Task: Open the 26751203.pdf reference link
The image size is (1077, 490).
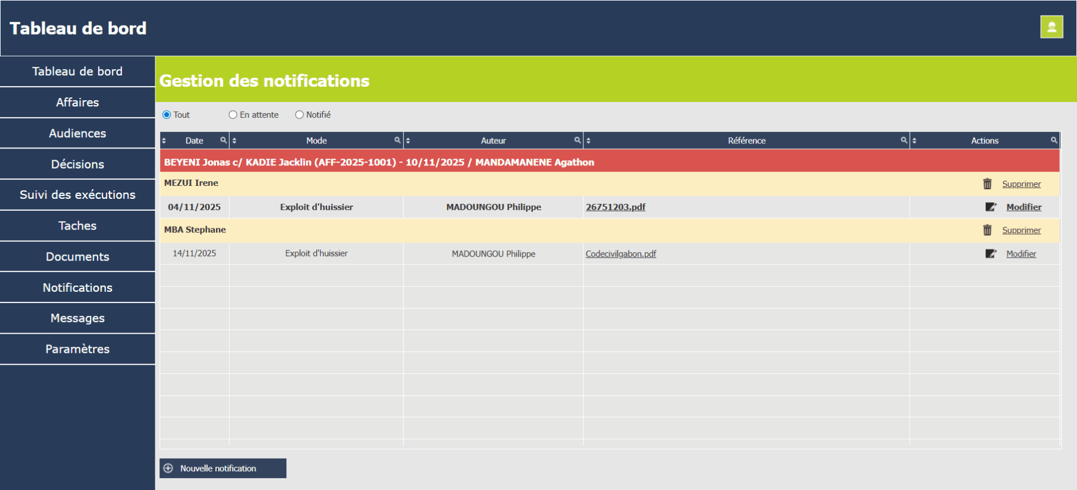Action: [x=615, y=207]
